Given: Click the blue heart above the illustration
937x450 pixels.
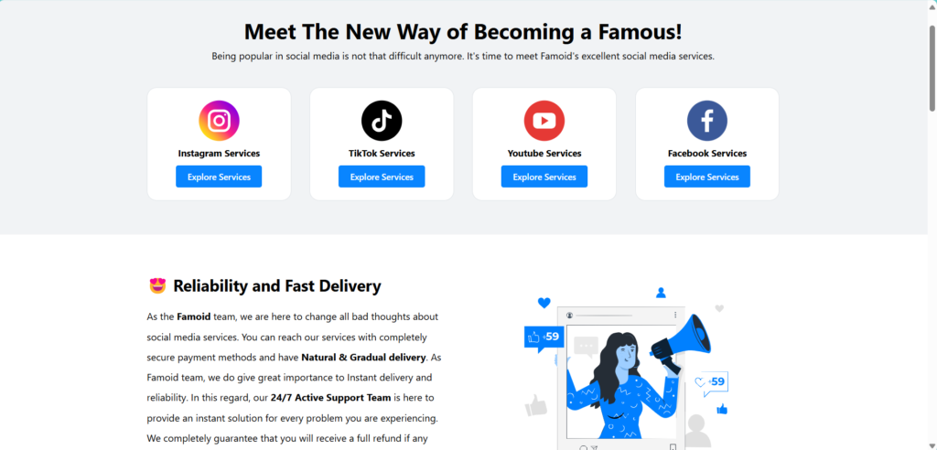Looking at the screenshot, I should pos(544,303).
